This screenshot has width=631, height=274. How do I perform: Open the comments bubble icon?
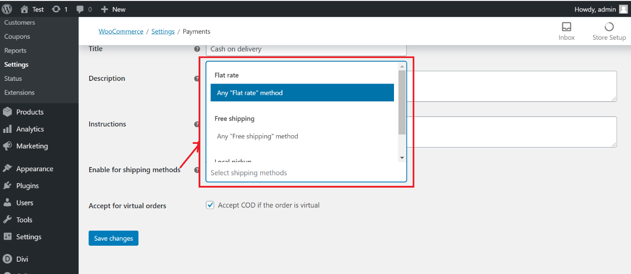81,9
